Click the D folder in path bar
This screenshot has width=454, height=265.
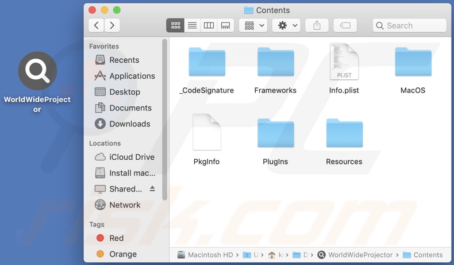point(300,255)
